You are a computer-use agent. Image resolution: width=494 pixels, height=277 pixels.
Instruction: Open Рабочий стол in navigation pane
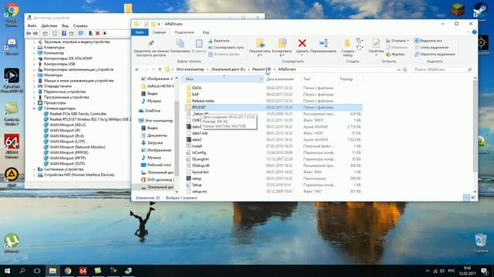click(x=159, y=165)
